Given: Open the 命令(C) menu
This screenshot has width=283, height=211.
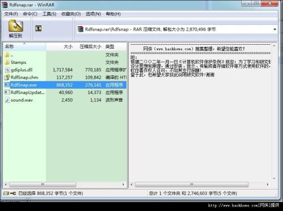Looking at the screenshot, I should coord(30,14).
